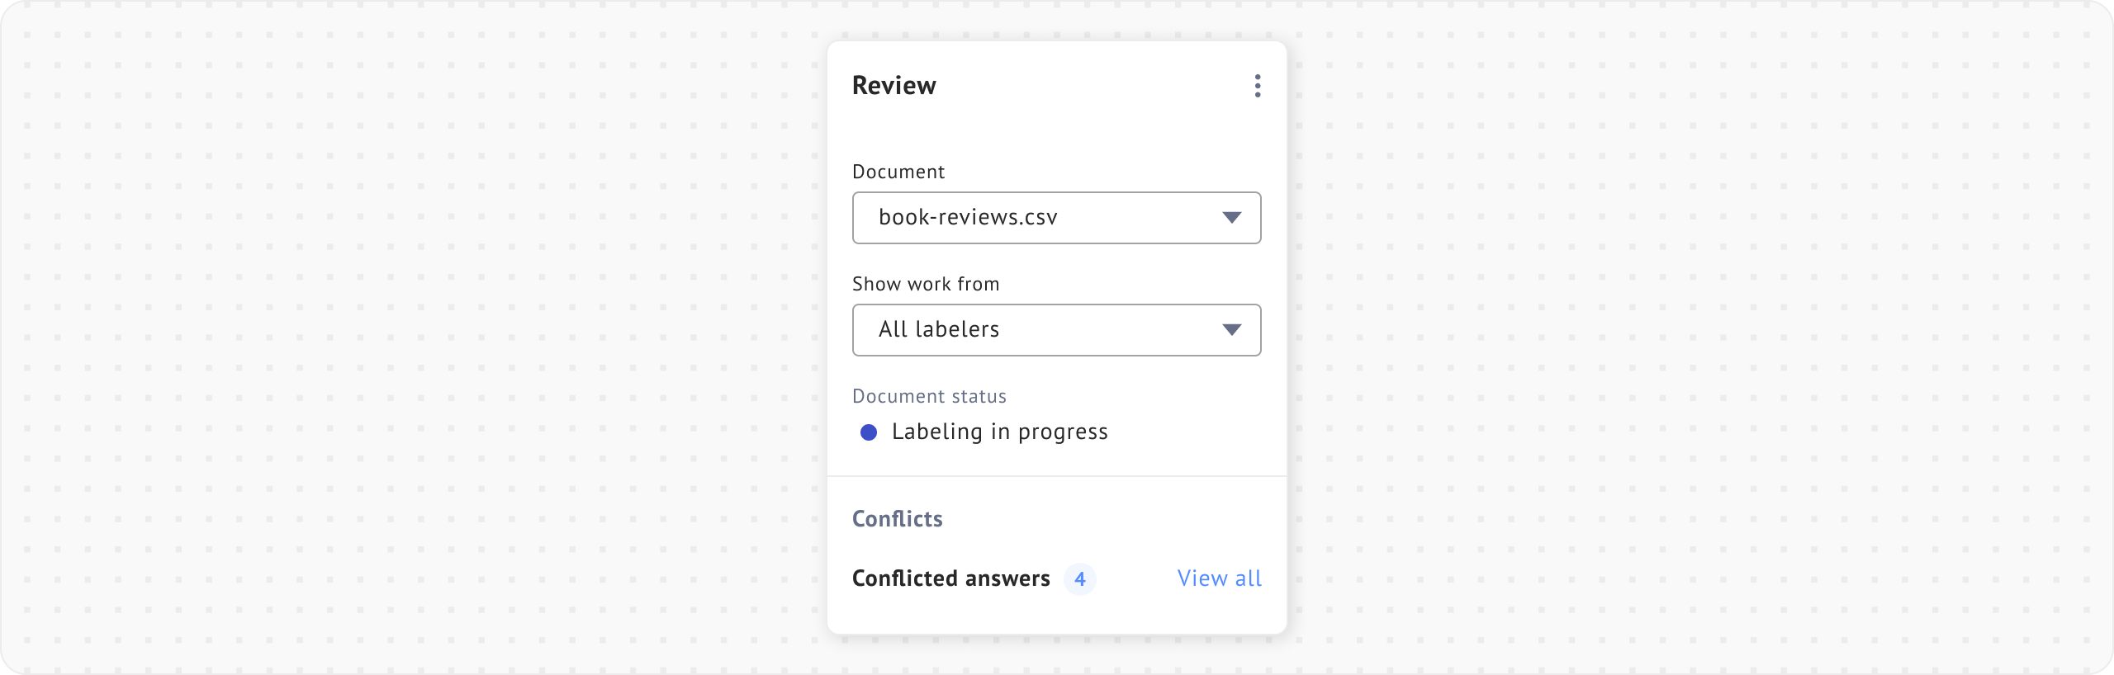Click the Show work from label
The height and width of the screenshot is (675, 2114).
click(x=926, y=284)
